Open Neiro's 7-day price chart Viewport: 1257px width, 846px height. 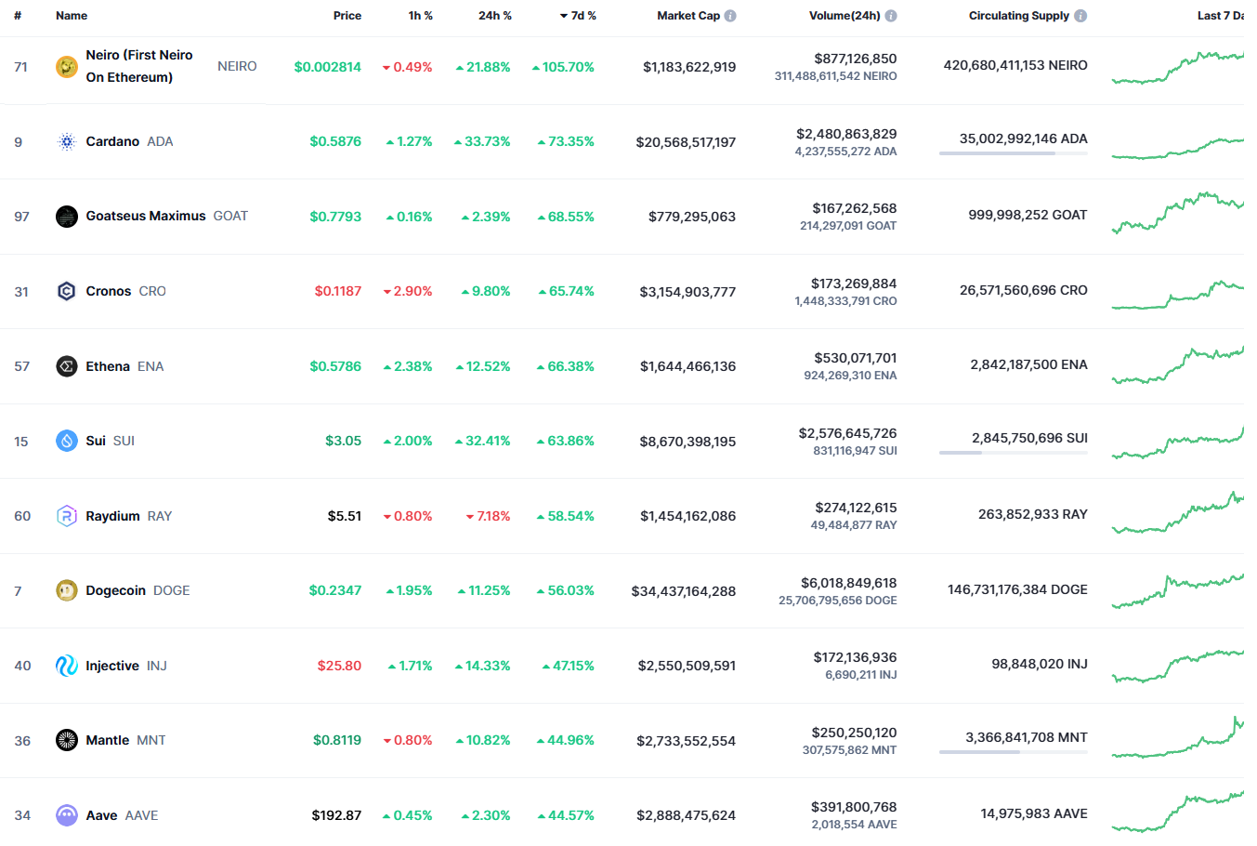(1177, 68)
